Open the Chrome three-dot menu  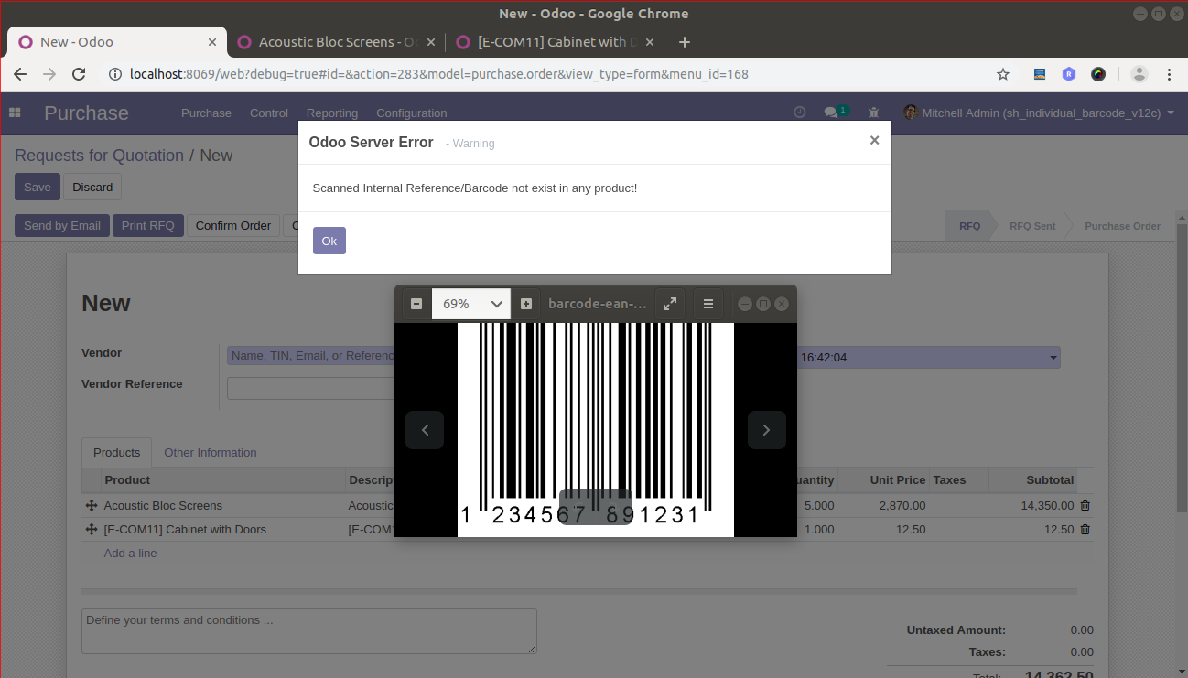[1171, 74]
